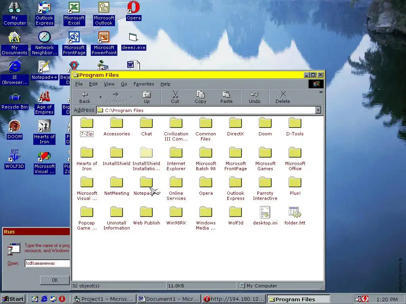Go Up one folder level
This screenshot has height=304, width=406.
point(147,97)
